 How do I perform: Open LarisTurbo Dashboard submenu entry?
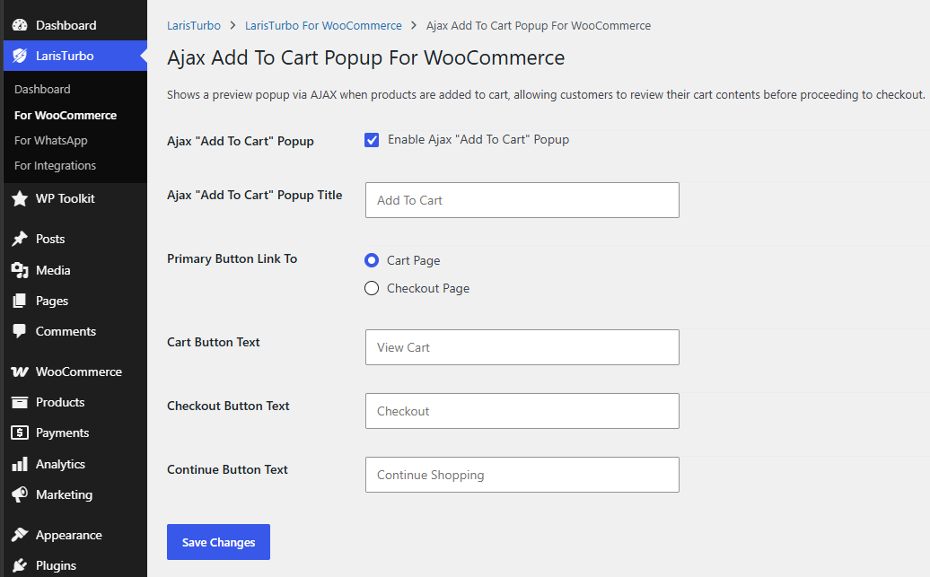coord(42,90)
